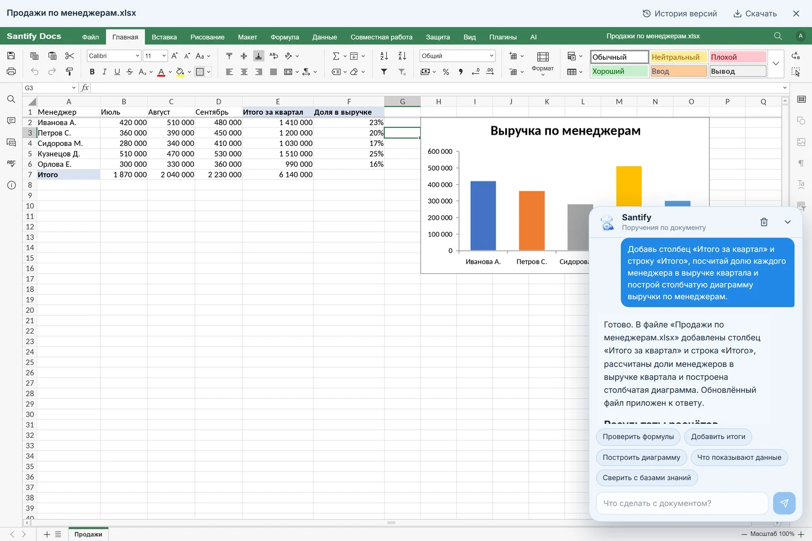Open the spell check icon in left sidebar

[x=11, y=163]
